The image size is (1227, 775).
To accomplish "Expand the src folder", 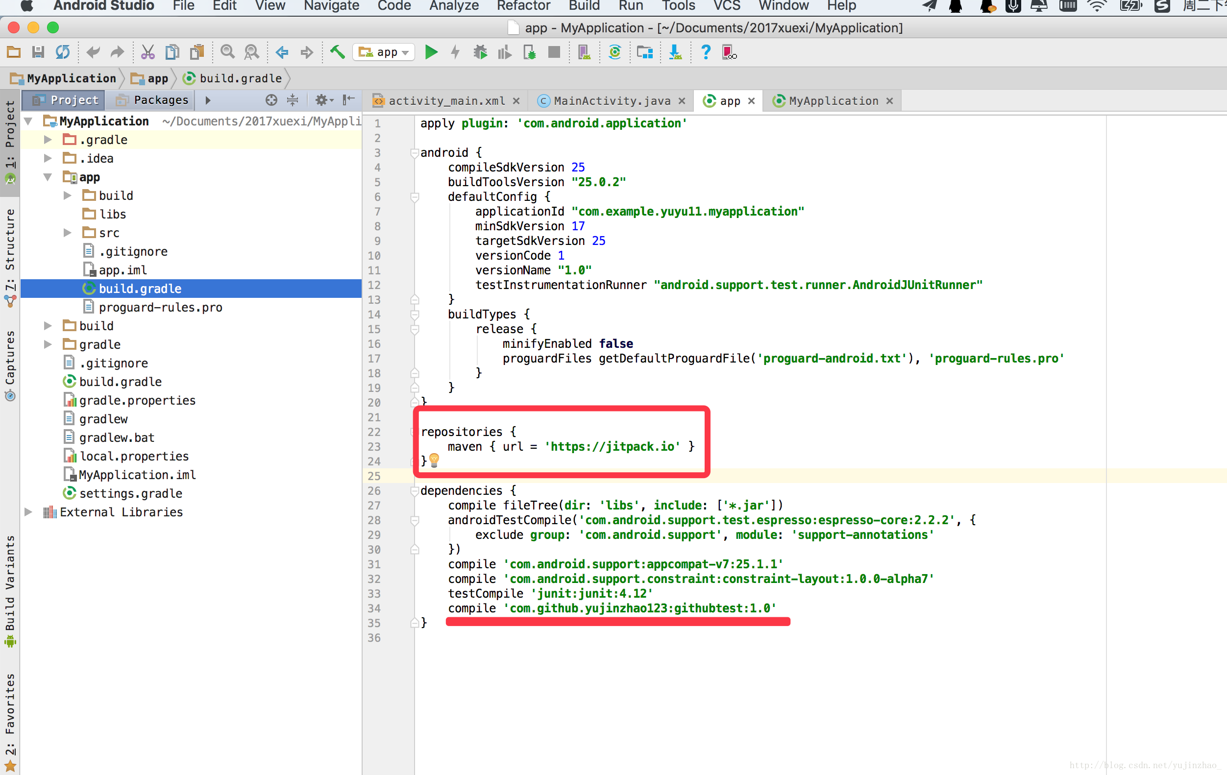I will 67,233.
